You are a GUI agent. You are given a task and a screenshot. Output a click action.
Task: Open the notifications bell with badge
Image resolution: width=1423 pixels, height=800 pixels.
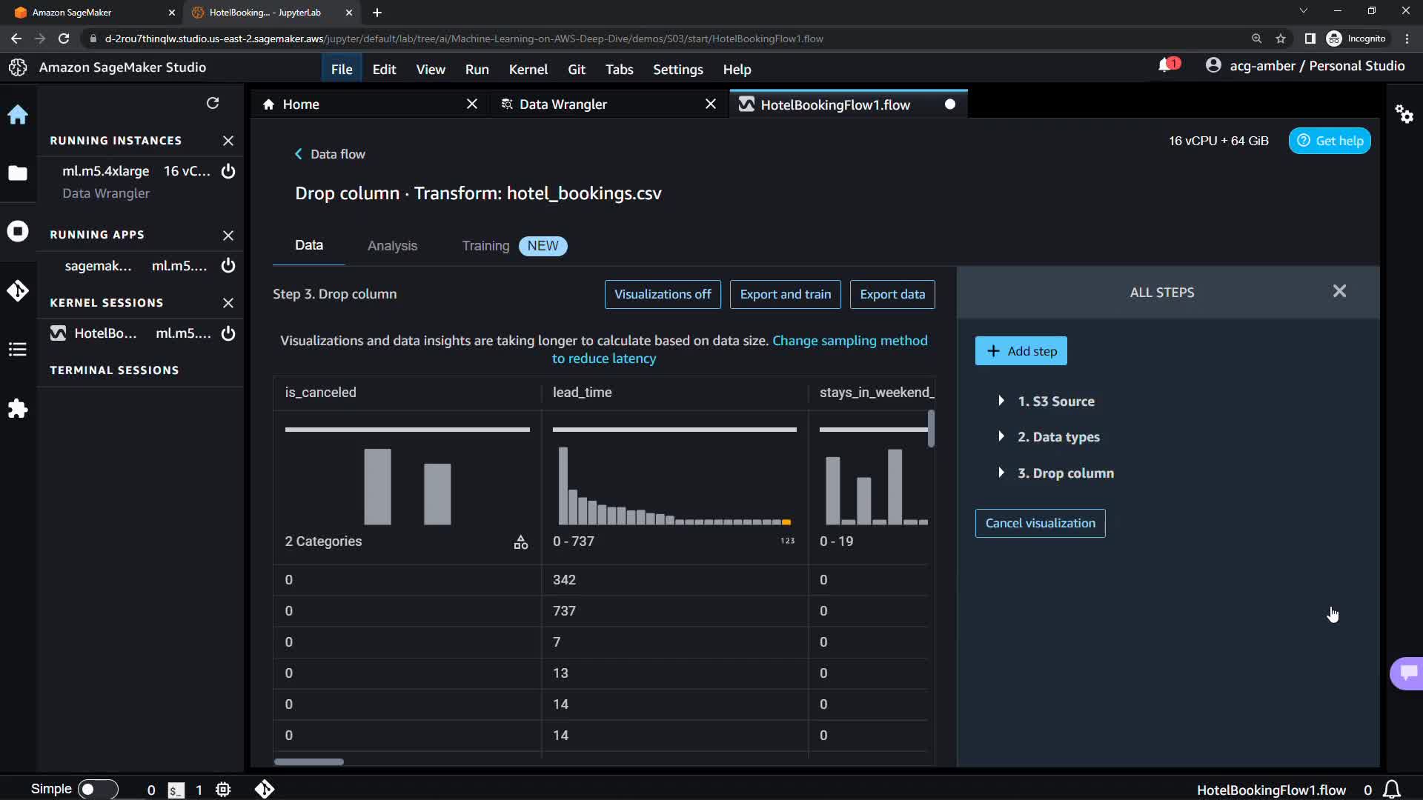(1167, 66)
